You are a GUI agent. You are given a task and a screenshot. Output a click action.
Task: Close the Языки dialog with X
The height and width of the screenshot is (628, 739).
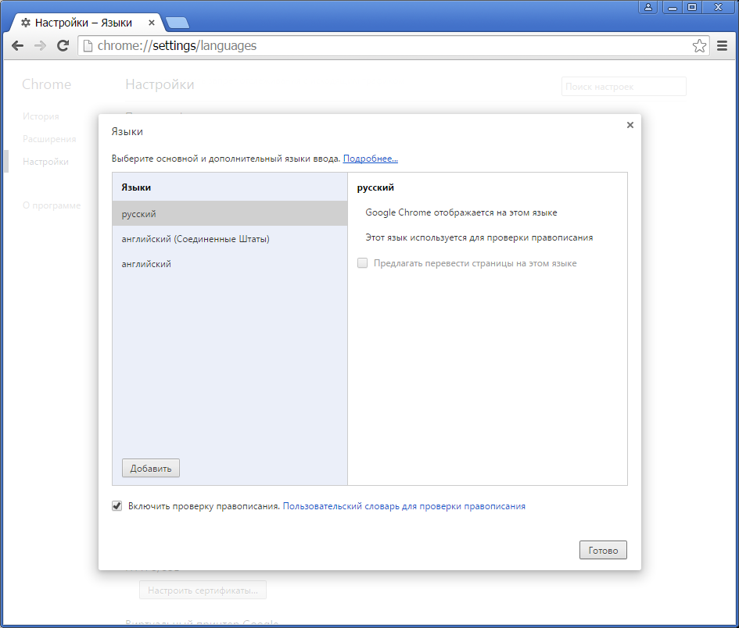coord(630,125)
